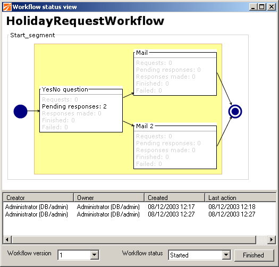
Task: Click the ringed blue end node
Action: coord(235,112)
